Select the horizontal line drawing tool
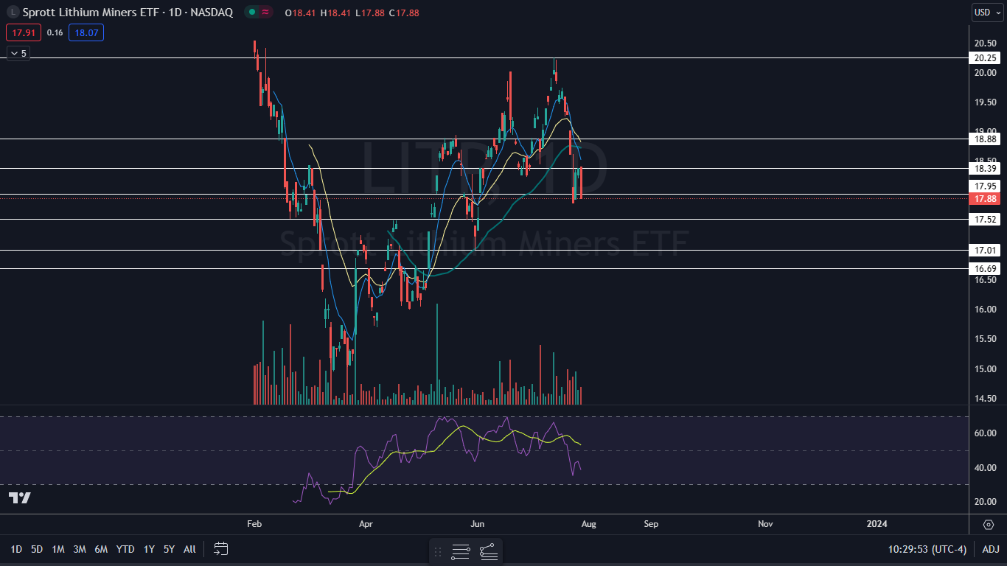 point(461,551)
